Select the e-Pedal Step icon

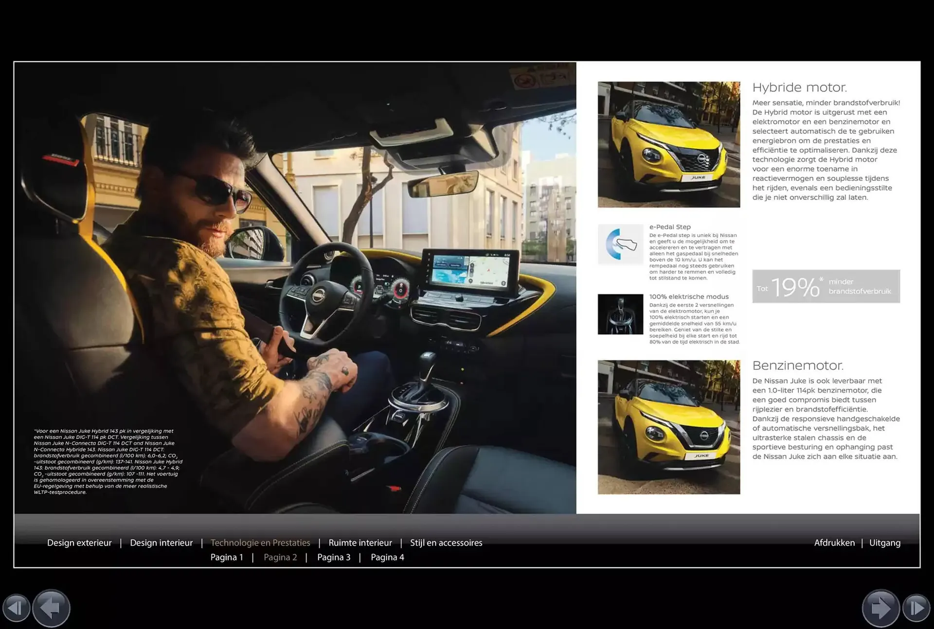pos(620,245)
